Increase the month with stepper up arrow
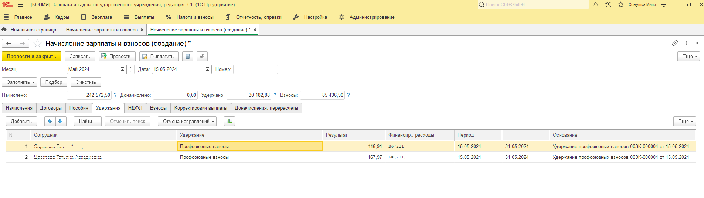Image resolution: width=704 pixels, height=198 pixels. (x=130, y=67)
